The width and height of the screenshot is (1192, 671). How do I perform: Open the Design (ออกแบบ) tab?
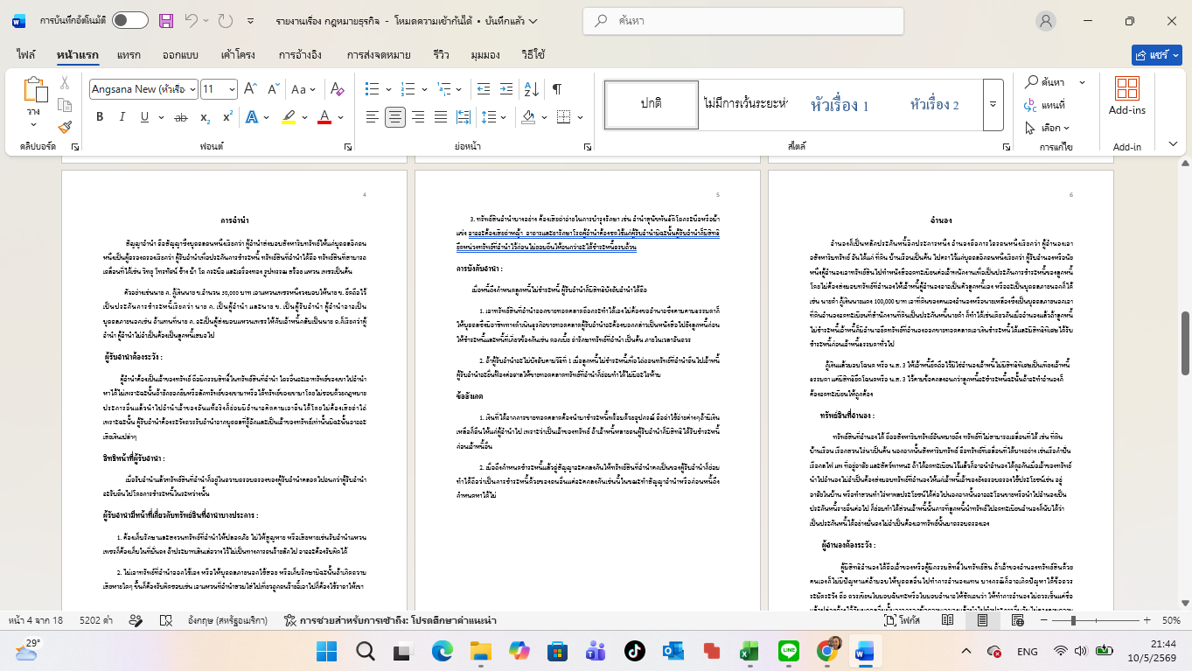click(180, 55)
